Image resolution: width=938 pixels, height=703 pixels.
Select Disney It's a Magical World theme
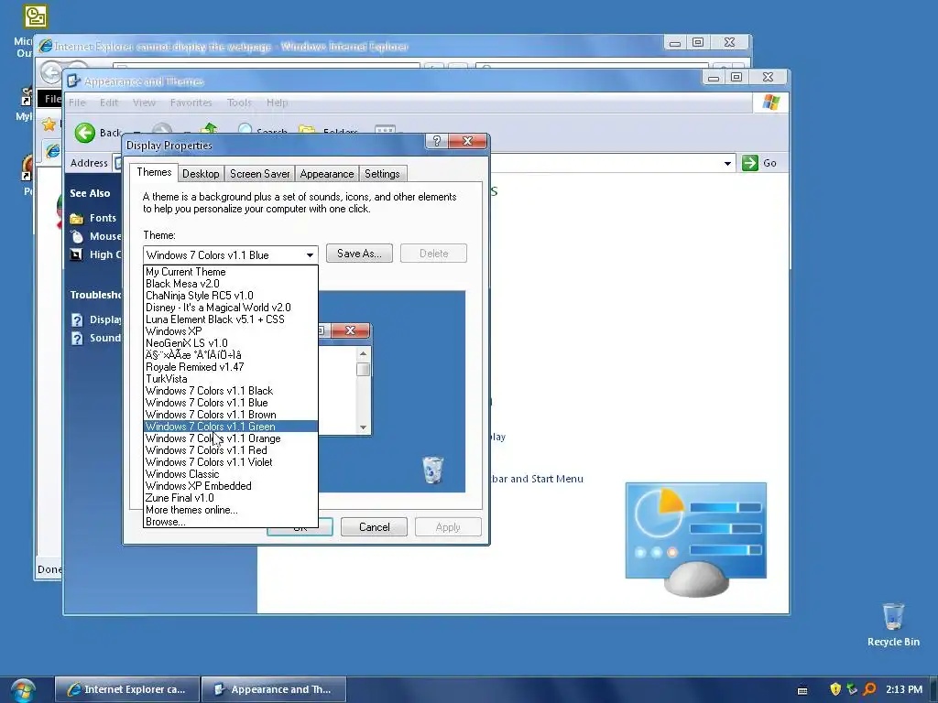[x=230, y=308]
